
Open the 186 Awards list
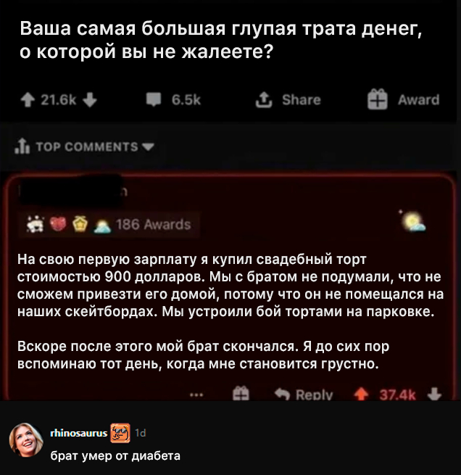(x=153, y=225)
